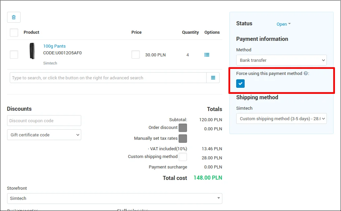Click the trash delete icon button
The width and height of the screenshot is (341, 211).
coord(14,17)
